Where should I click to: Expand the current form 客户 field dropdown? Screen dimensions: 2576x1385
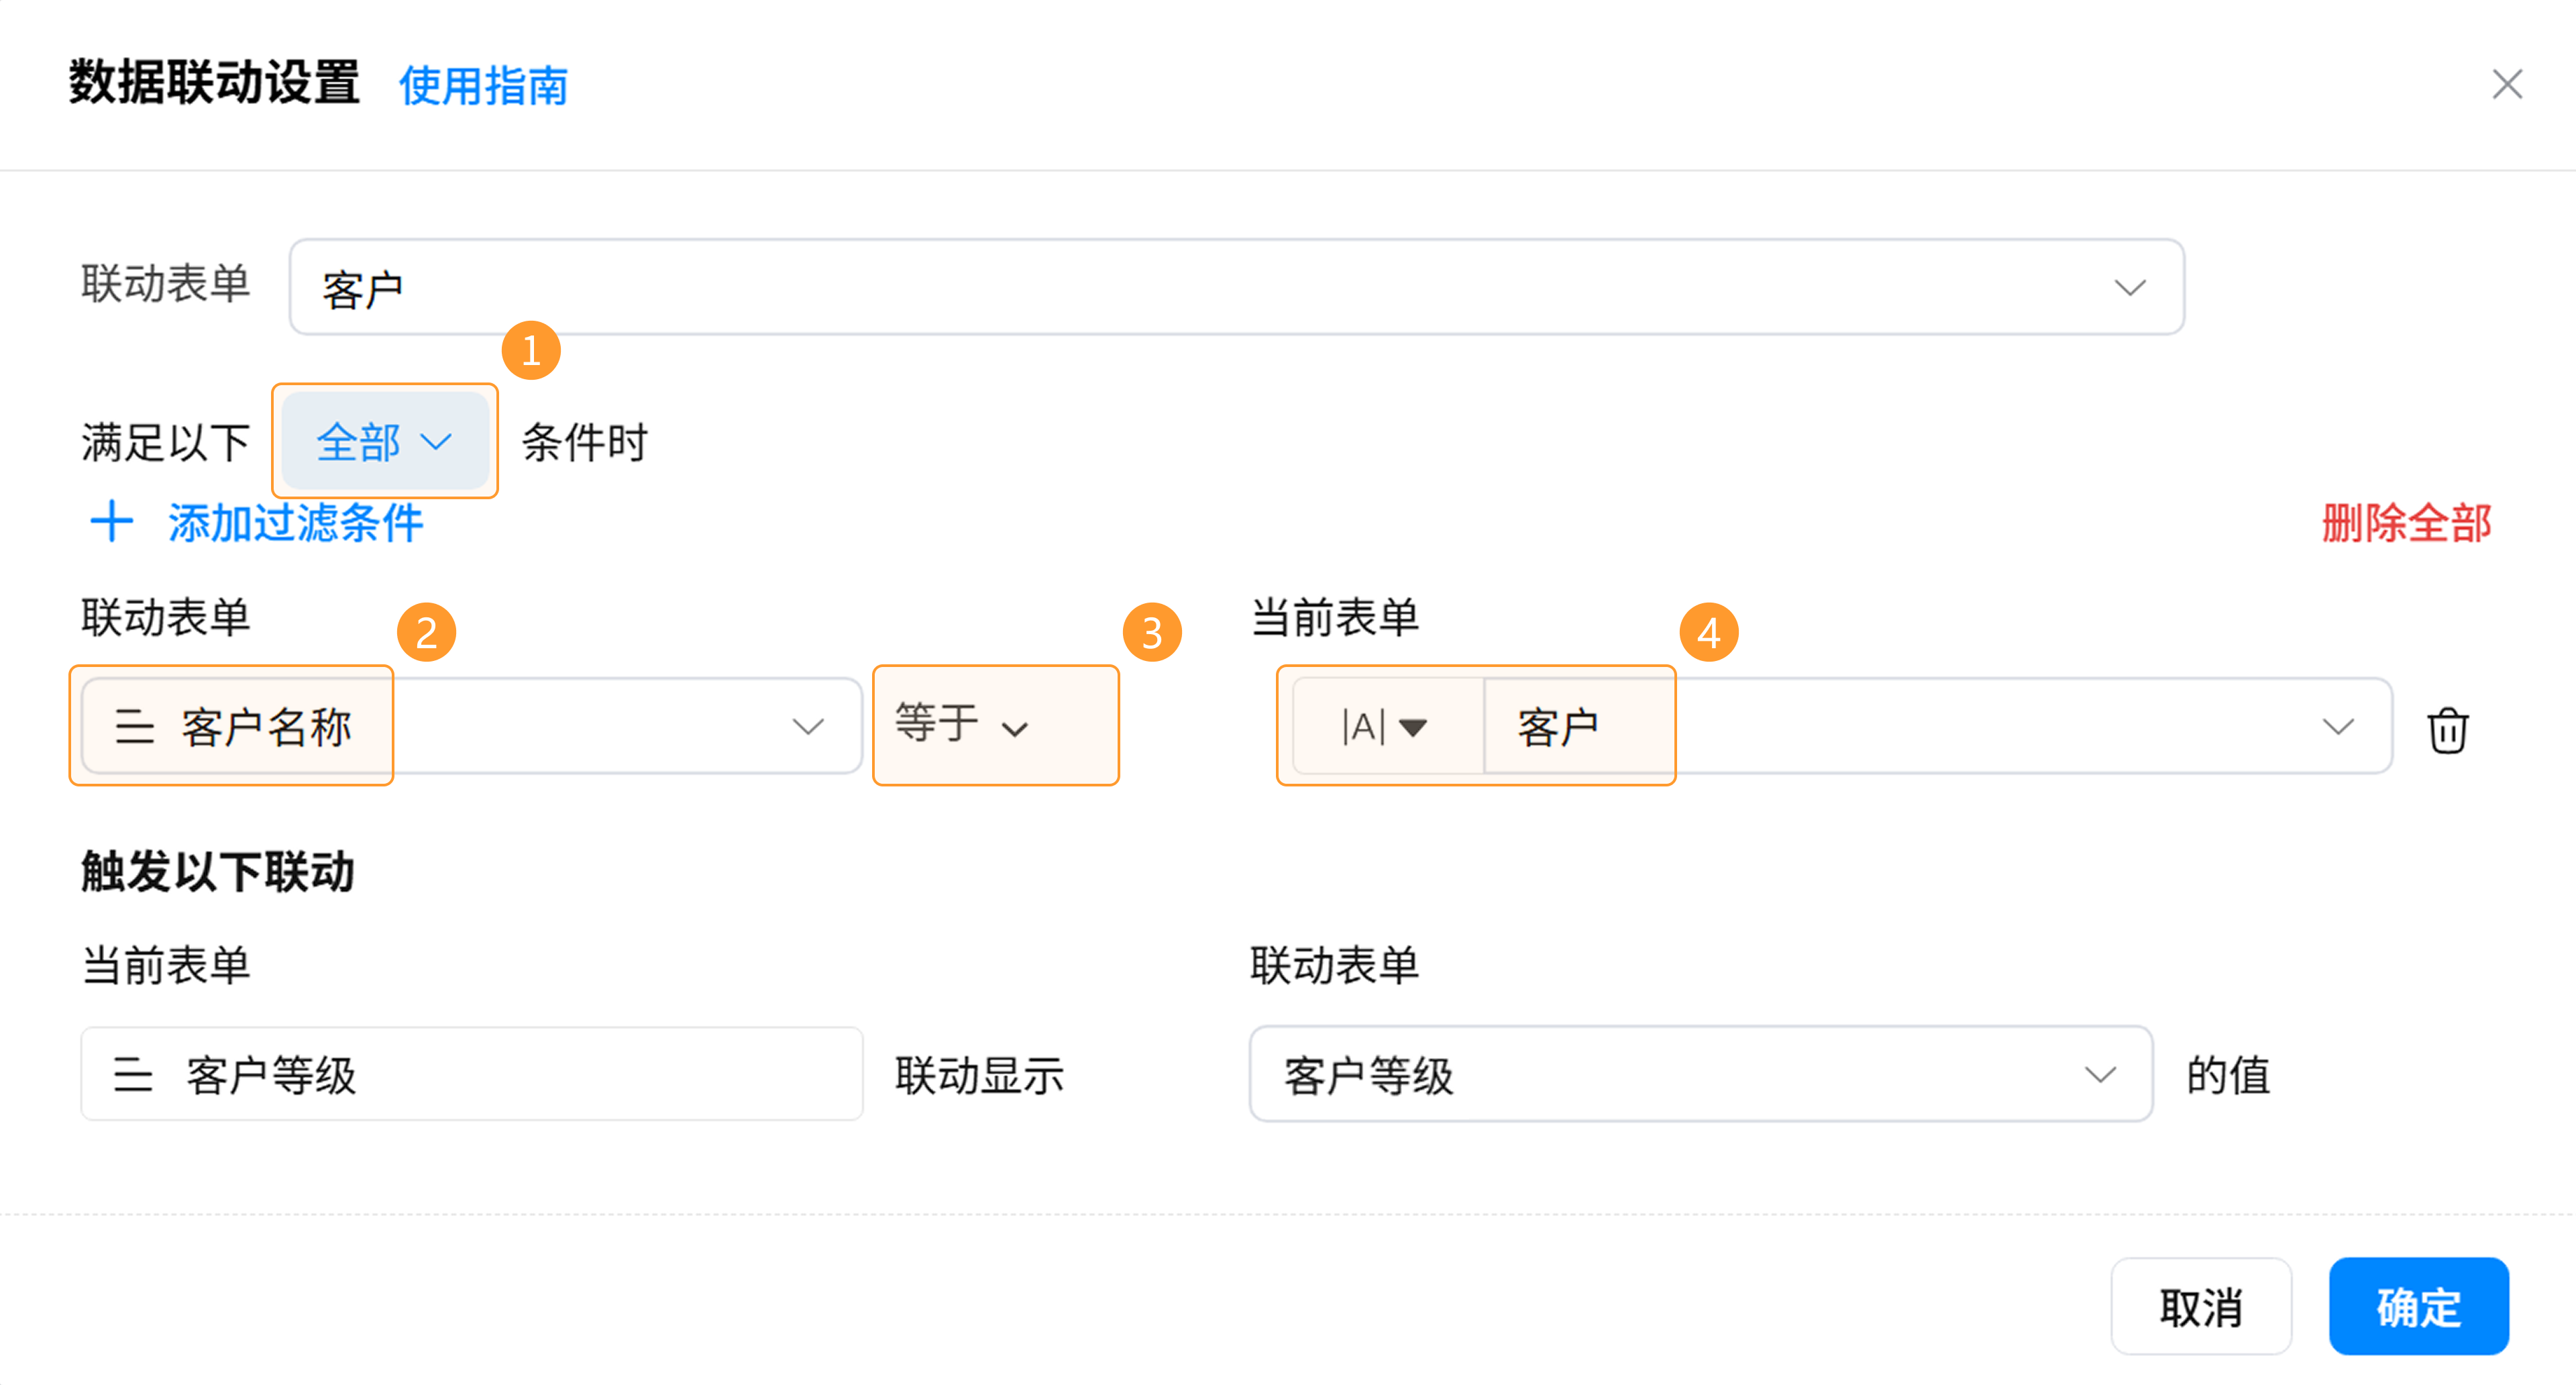coord(2337,727)
